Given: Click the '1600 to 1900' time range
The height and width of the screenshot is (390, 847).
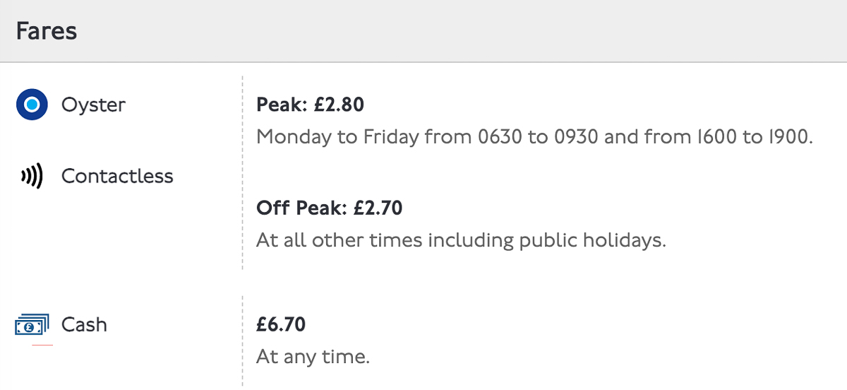Looking at the screenshot, I should pos(755,136).
